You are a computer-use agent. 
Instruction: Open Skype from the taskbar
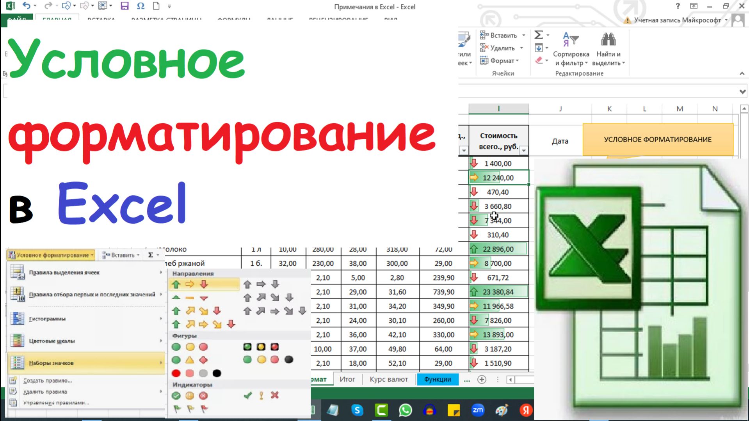[357, 410]
